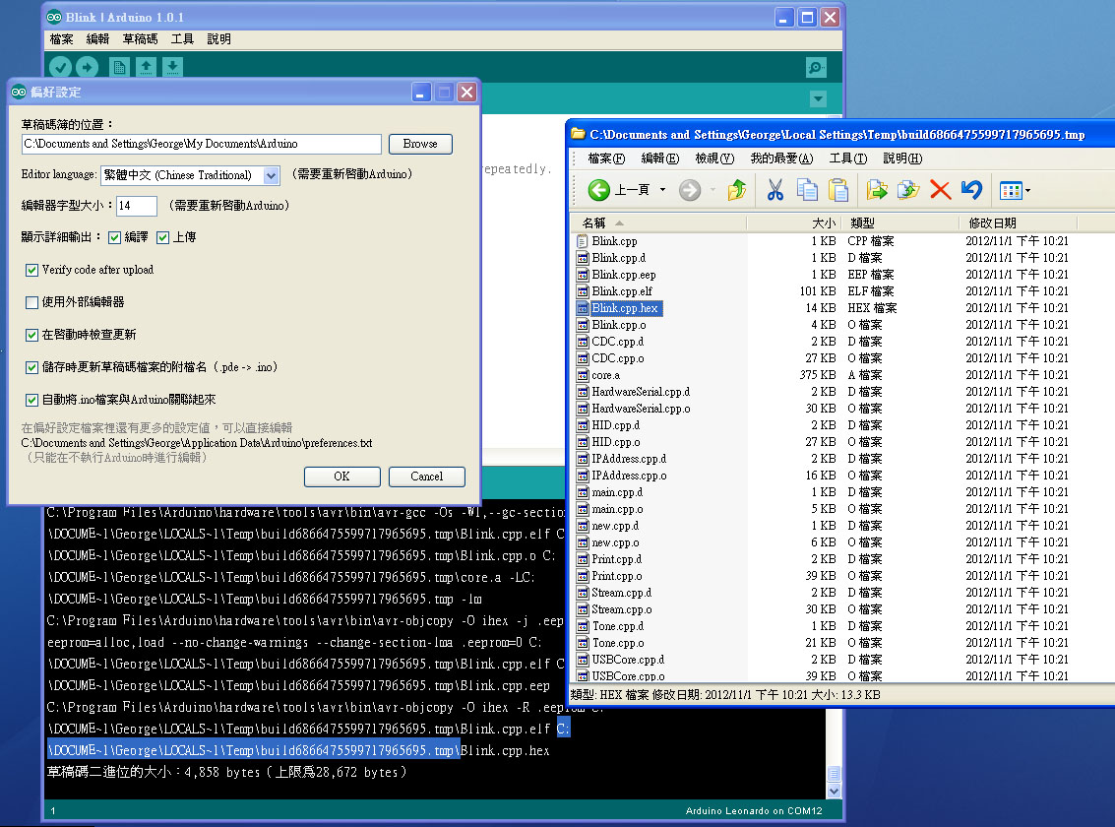Open the Arduino 草稿碼 menu
The height and width of the screenshot is (827, 1115).
coord(140,39)
